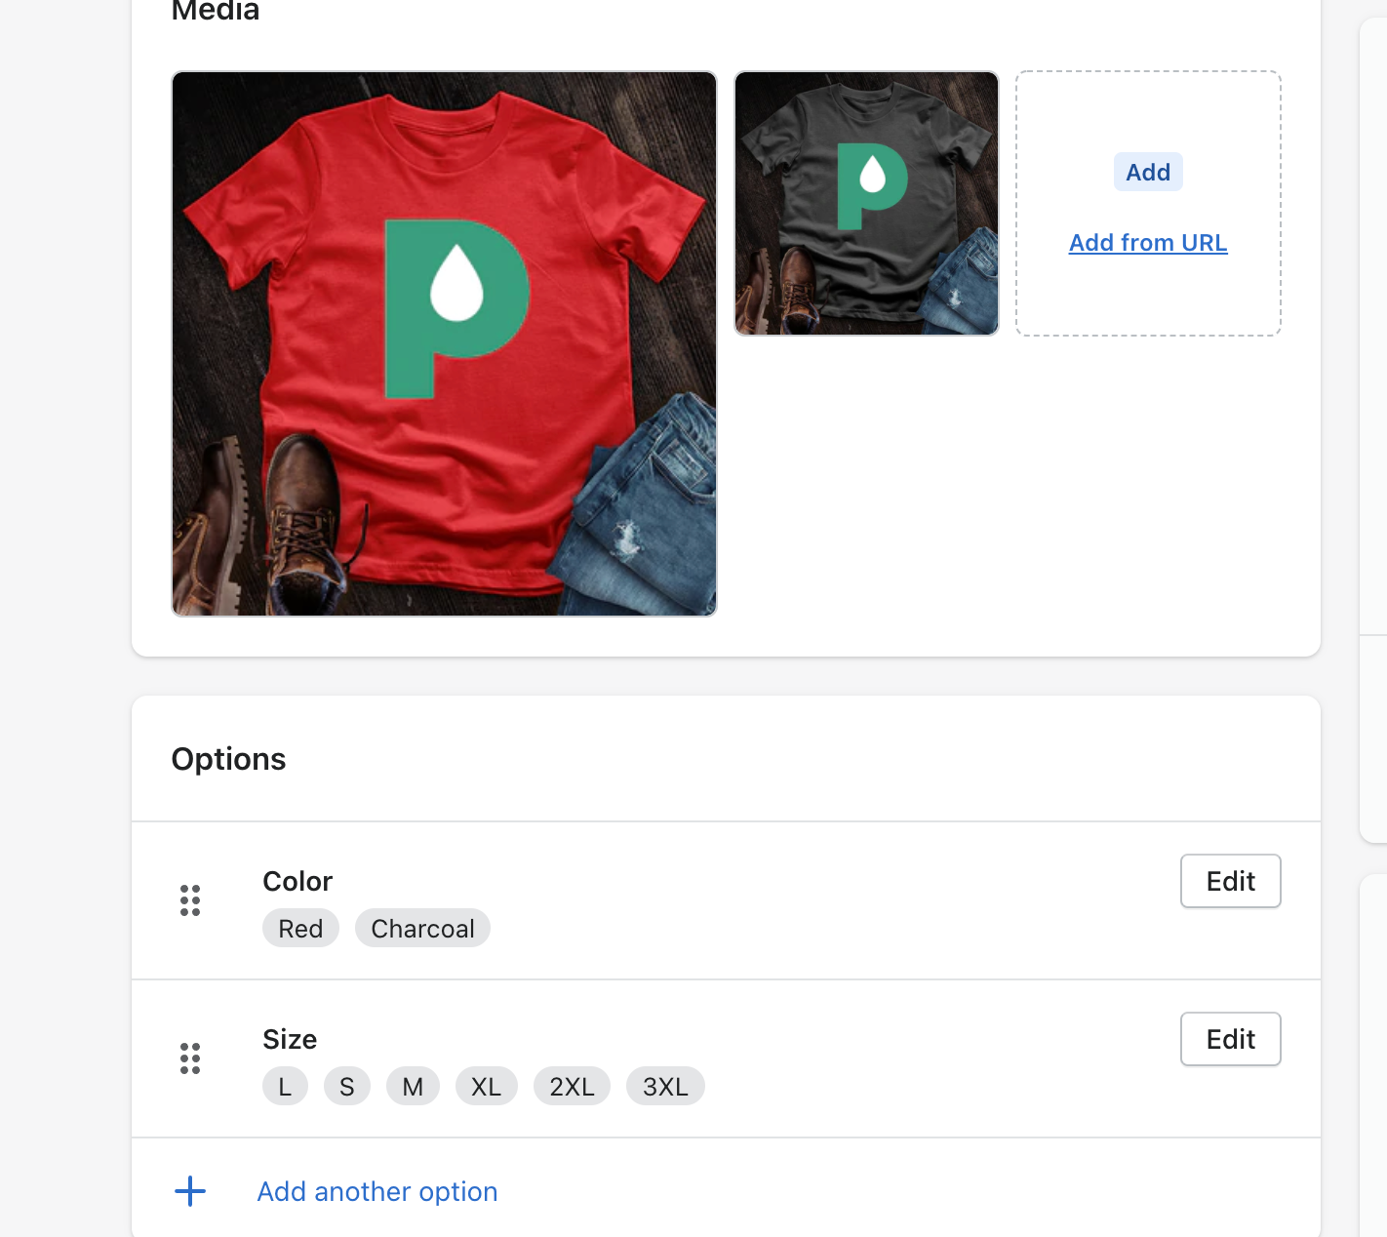Click the Add from URL link

click(1148, 243)
